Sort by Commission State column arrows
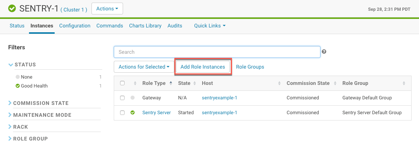This screenshot has height=142, width=419. 335,83
